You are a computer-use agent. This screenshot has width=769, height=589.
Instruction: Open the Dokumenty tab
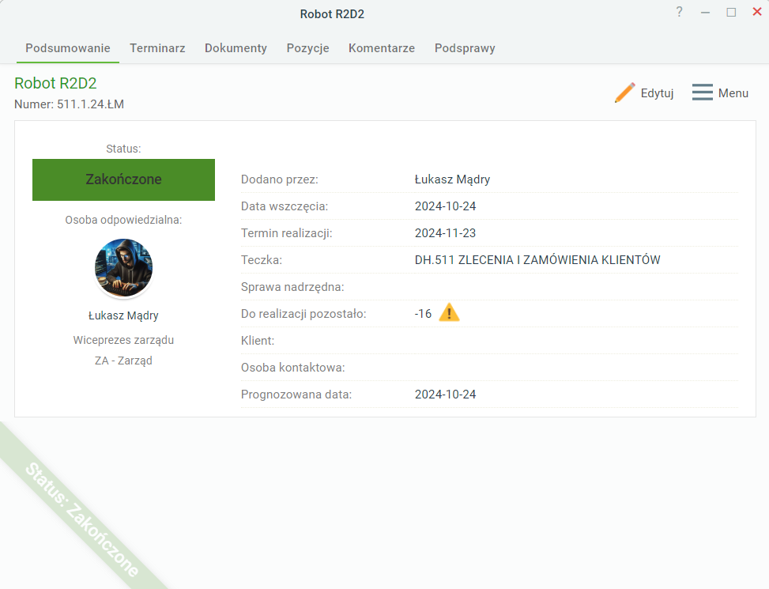pos(236,48)
